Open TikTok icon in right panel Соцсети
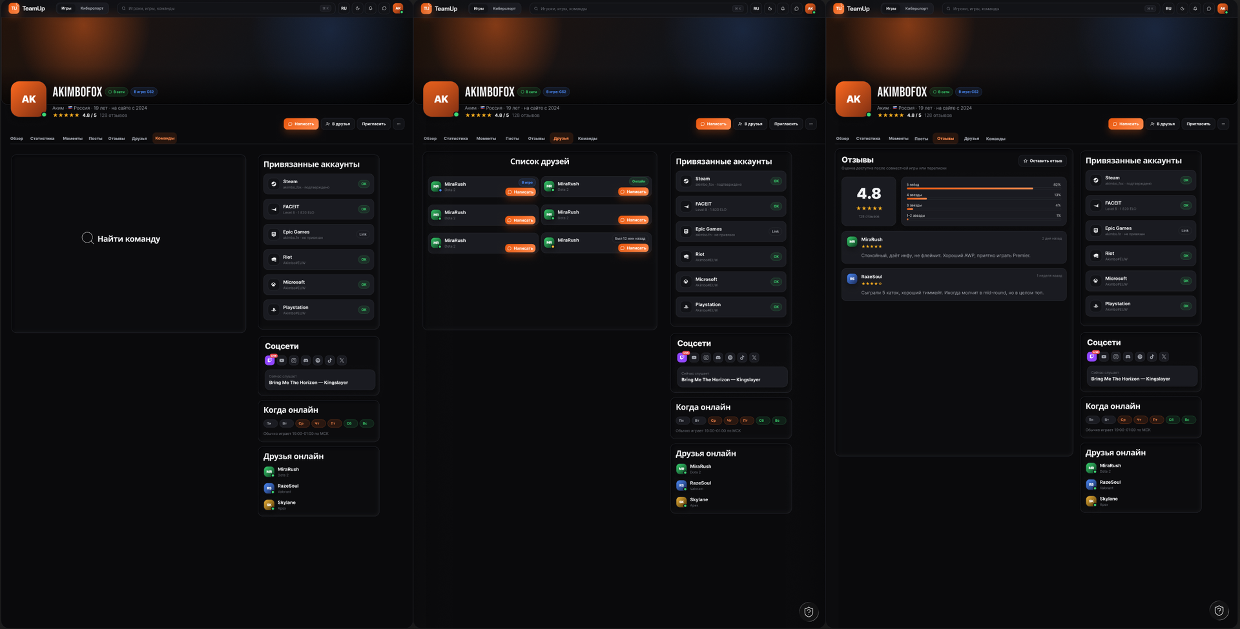 click(1152, 357)
